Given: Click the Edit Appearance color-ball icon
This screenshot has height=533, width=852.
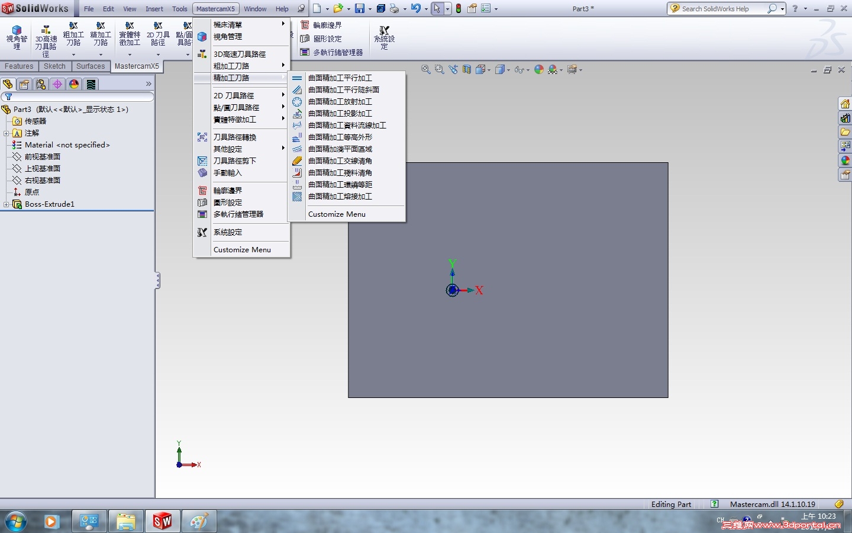Looking at the screenshot, I should pyautogui.click(x=538, y=69).
